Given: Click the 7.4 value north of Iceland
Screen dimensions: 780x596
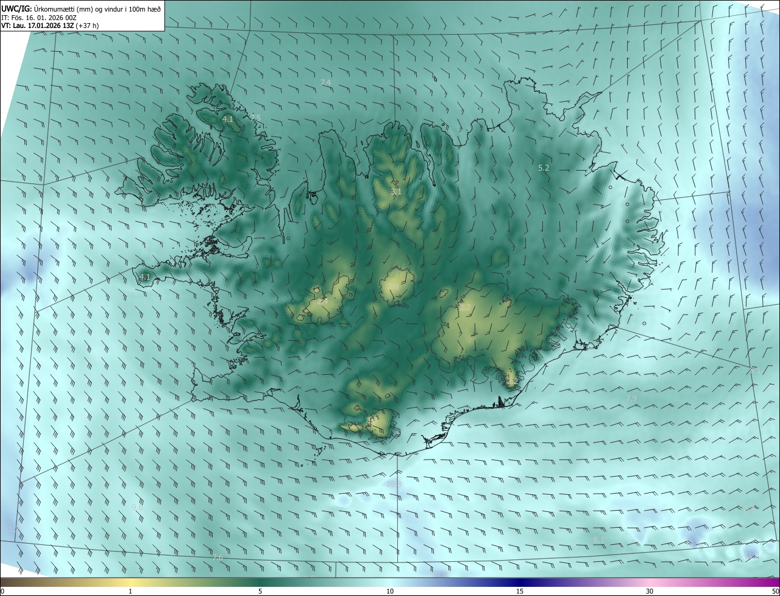Looking at the screenshot, I should [325, 82].
